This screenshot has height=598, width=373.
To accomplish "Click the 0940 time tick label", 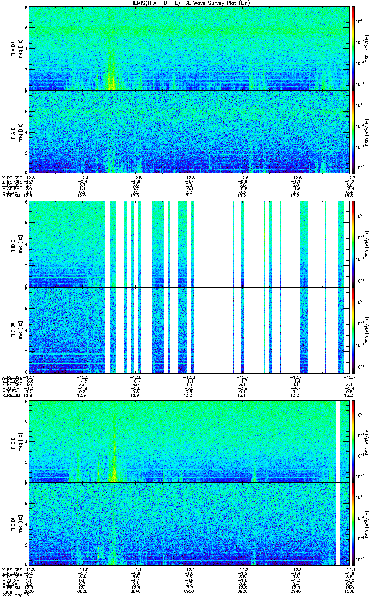I will click(x=296, y=591).
